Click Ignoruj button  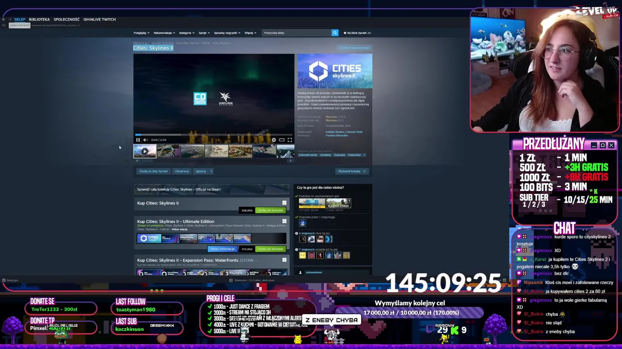201,171
